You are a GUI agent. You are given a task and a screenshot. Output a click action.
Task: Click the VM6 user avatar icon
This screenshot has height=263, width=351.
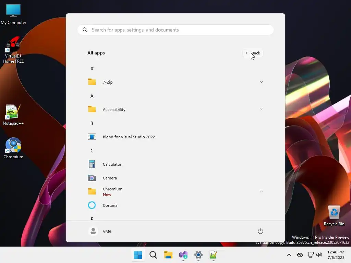[93, 231]
